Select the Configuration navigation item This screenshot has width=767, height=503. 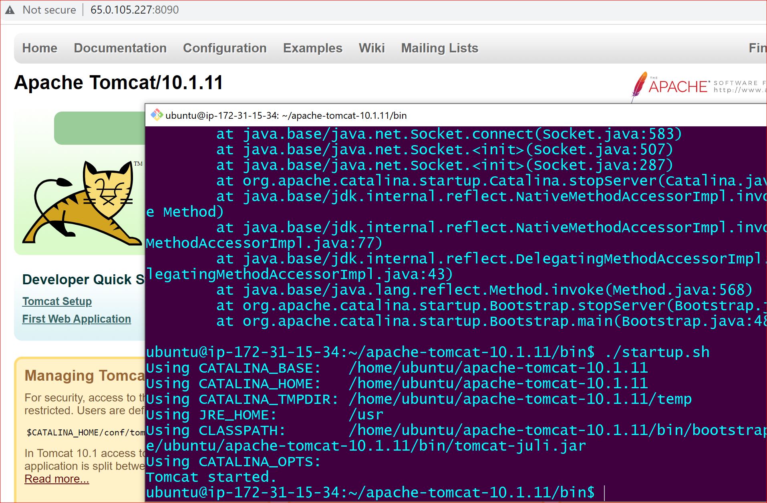point(225,48)
